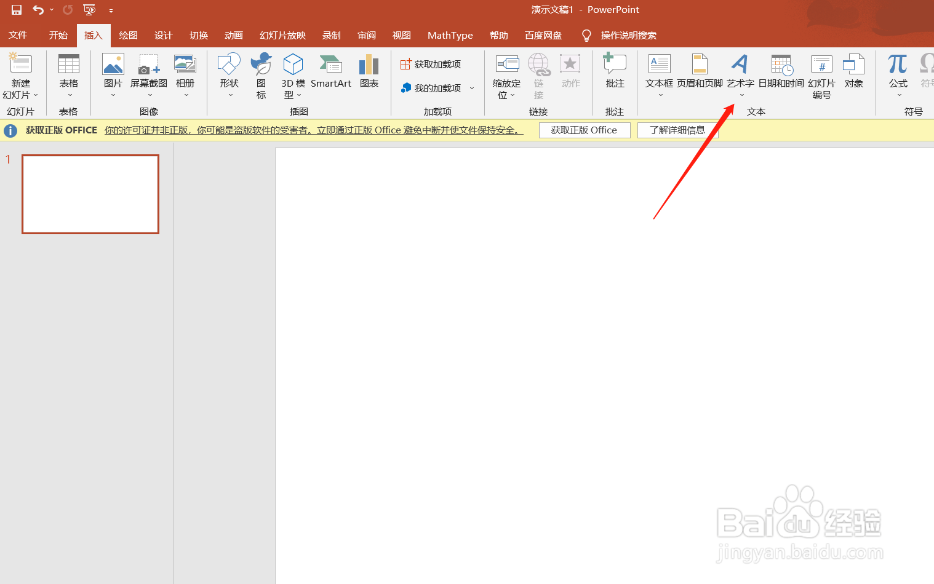Image resolution: width=934 pixels, height=584 pixels.
Task: Click the info icon in the notification bar
Action: click(x=10, y=130)
